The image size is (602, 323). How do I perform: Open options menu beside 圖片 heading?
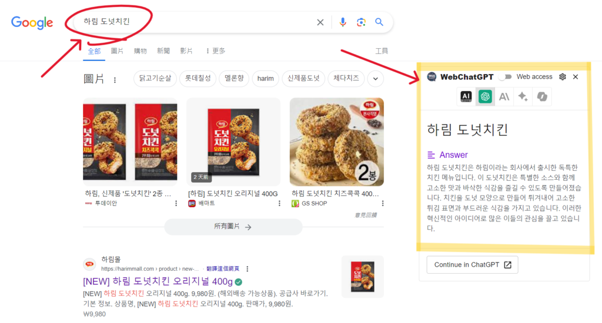[115, 80]
